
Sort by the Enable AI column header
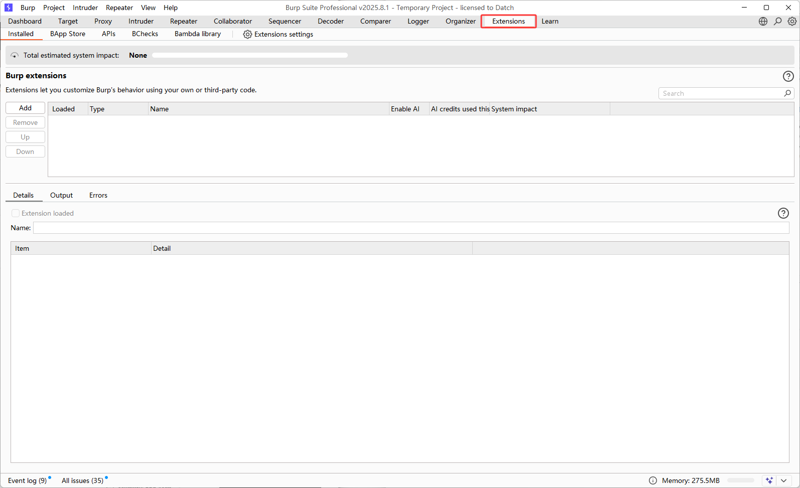tap(409, 109)
